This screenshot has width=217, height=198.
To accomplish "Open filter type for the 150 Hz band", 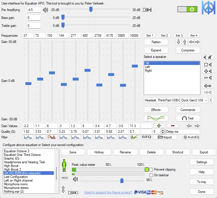I will [52, 137].
